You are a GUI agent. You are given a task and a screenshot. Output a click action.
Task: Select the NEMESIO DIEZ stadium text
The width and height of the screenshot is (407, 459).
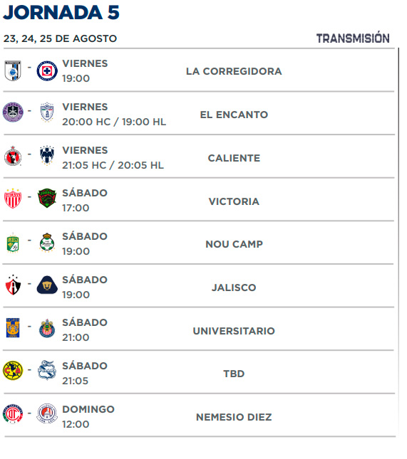pyautogui.click(x=234, y=417)
